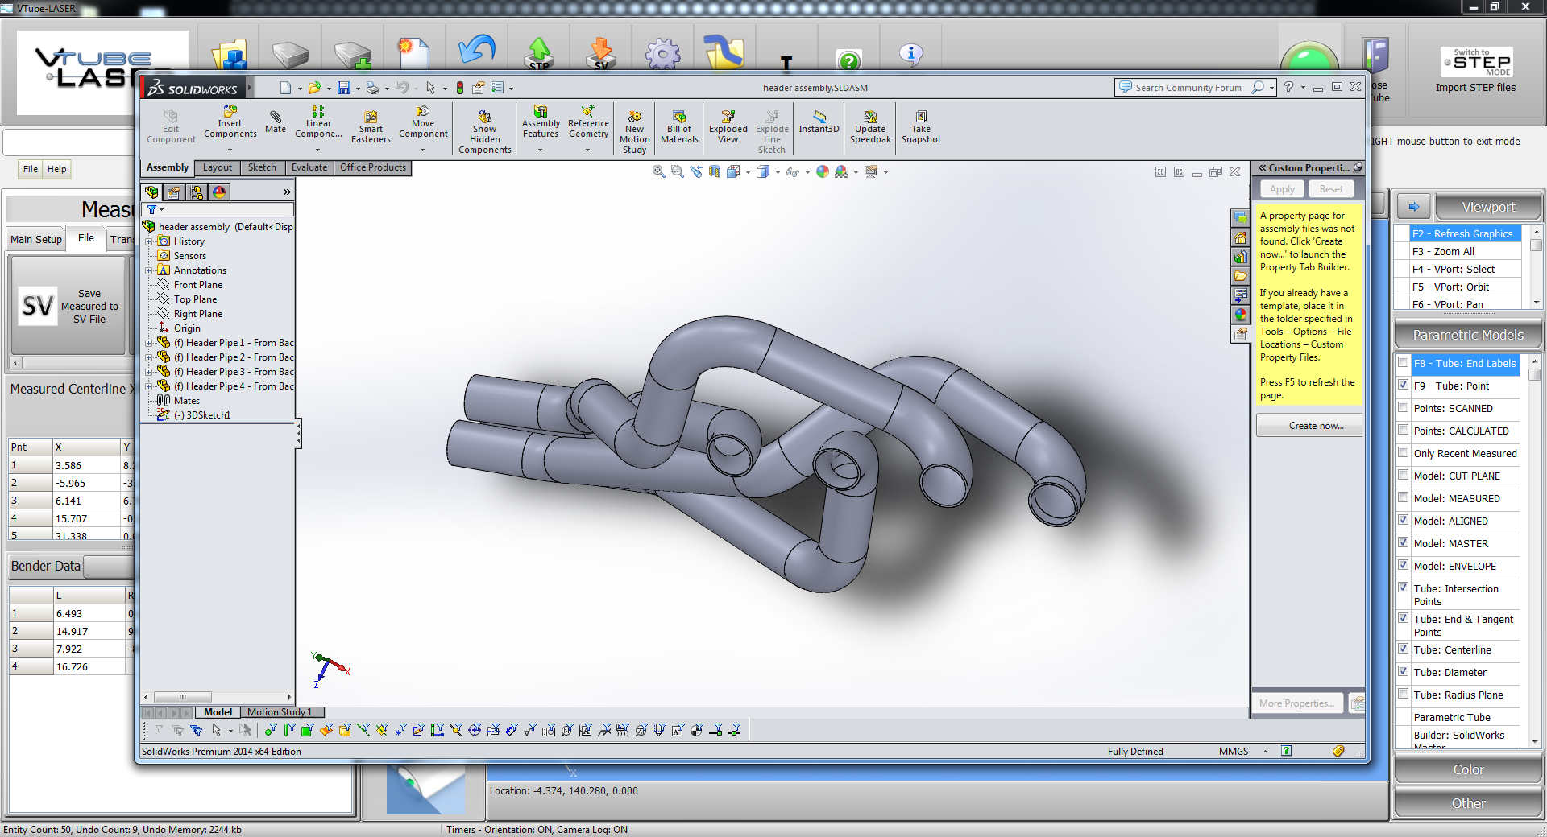Image resolution: width=1547 pixels, height=837 pixels.
Task: Start a New Motion Study
Action: tap(634, 117)
